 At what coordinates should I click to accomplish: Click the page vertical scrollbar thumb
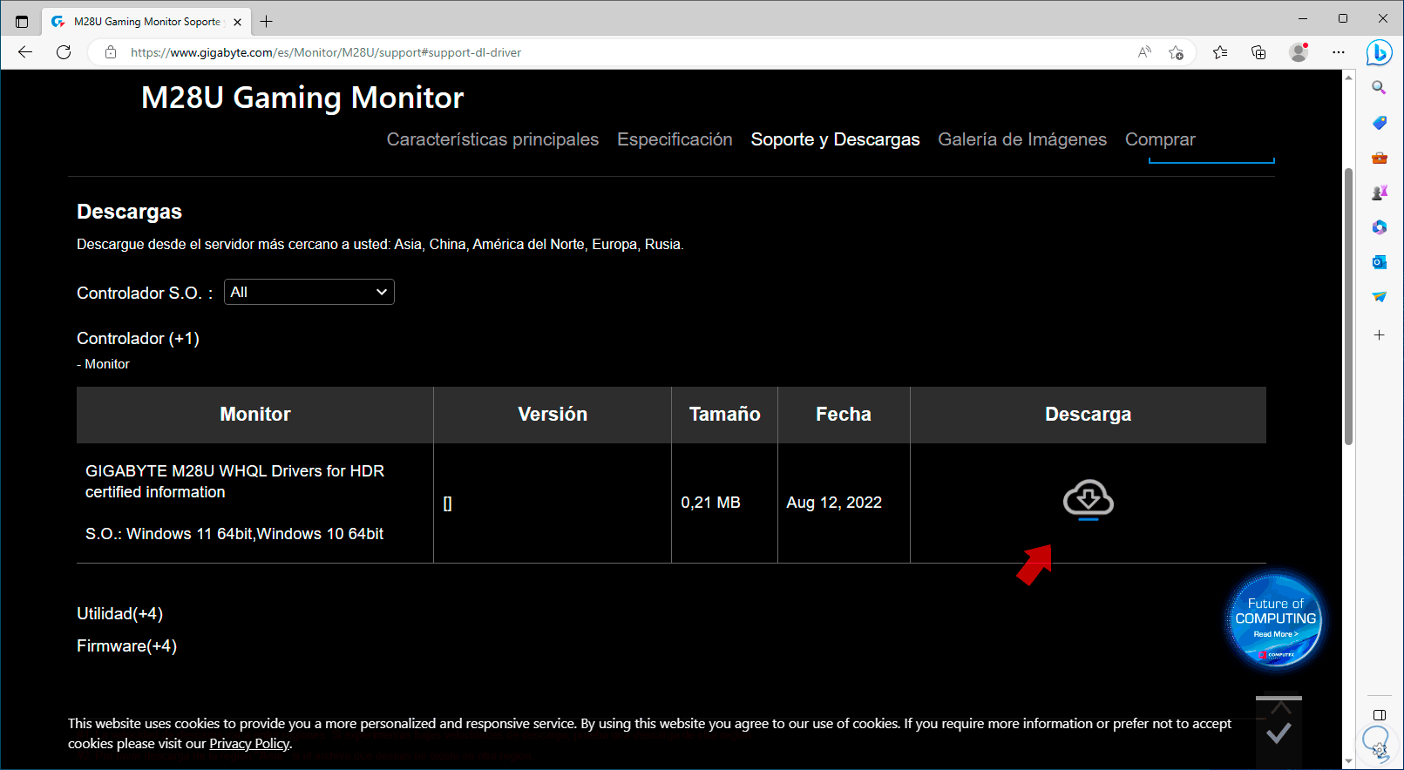click(x=1348, y=305)
